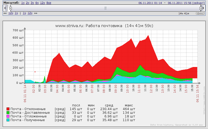Image resolution: width=208 pixels, height=129 pixels.
Task: Click the «« jump-back arrows
Action: tap(5, 13)
